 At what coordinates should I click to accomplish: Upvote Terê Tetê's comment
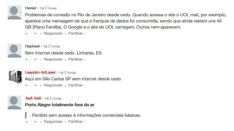(x=27, y=122)
